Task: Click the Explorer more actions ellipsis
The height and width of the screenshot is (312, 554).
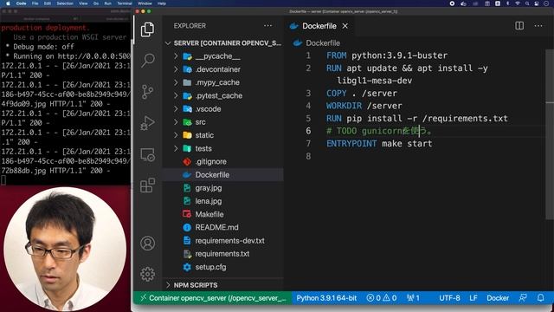Action: [267, 25]
